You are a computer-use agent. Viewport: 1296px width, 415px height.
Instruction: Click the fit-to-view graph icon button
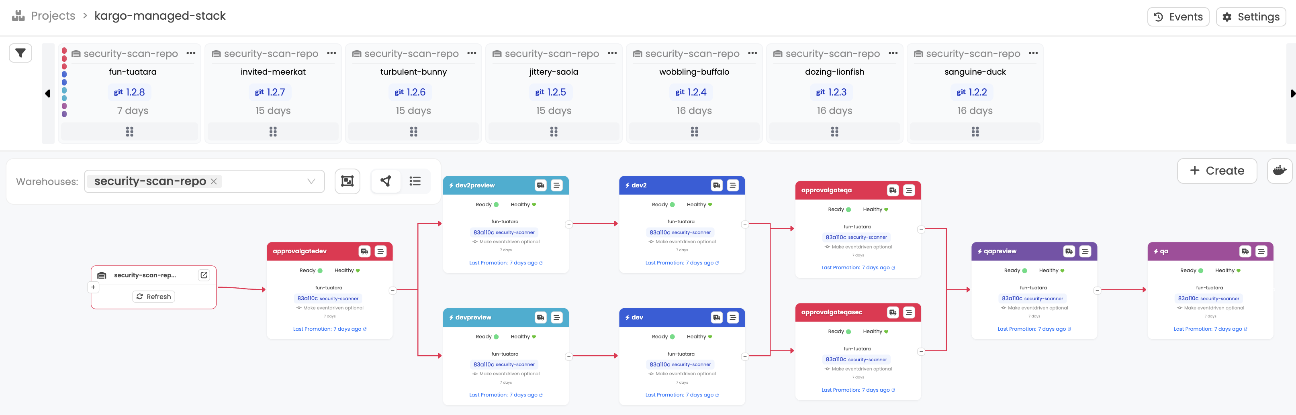(x=347, y=181)
